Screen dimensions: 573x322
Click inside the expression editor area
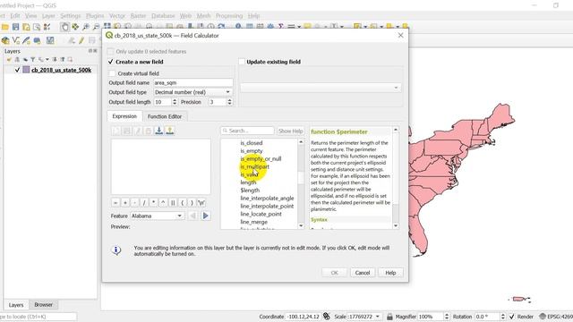pyautogui.click(x=161, y=166)
